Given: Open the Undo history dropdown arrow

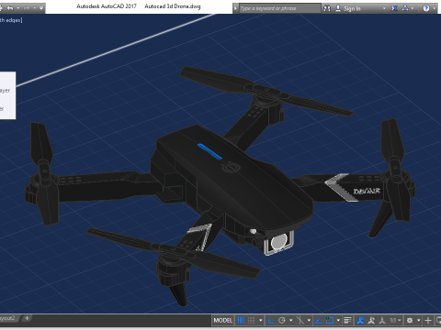Looking at the screenshot, I should (18, 8).
